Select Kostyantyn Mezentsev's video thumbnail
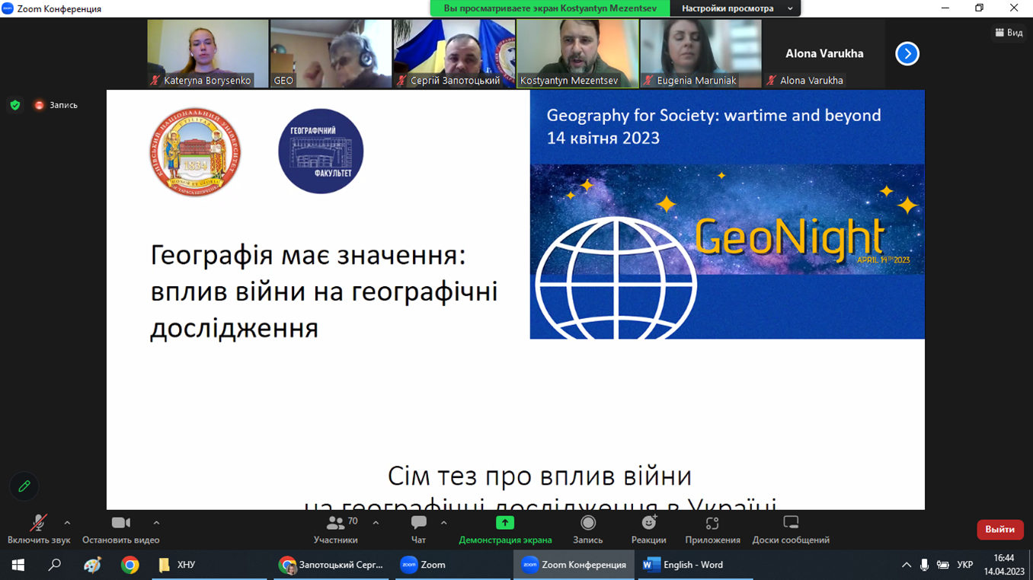Screen dimensions: 1033x580 pyautogui.click(x=577, y=53)
